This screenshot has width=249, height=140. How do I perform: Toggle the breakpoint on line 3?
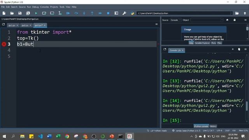[4, 44]
